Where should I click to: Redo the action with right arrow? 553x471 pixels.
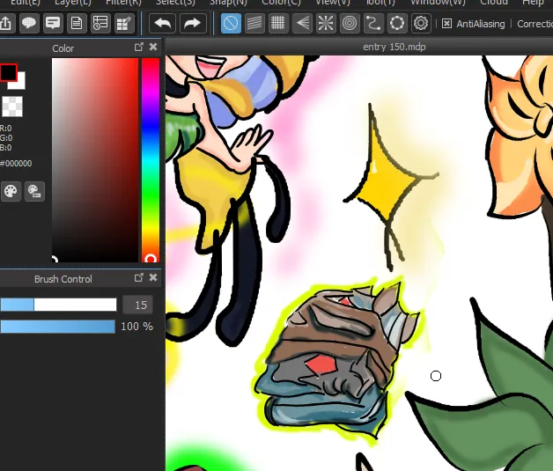(193, 24)
